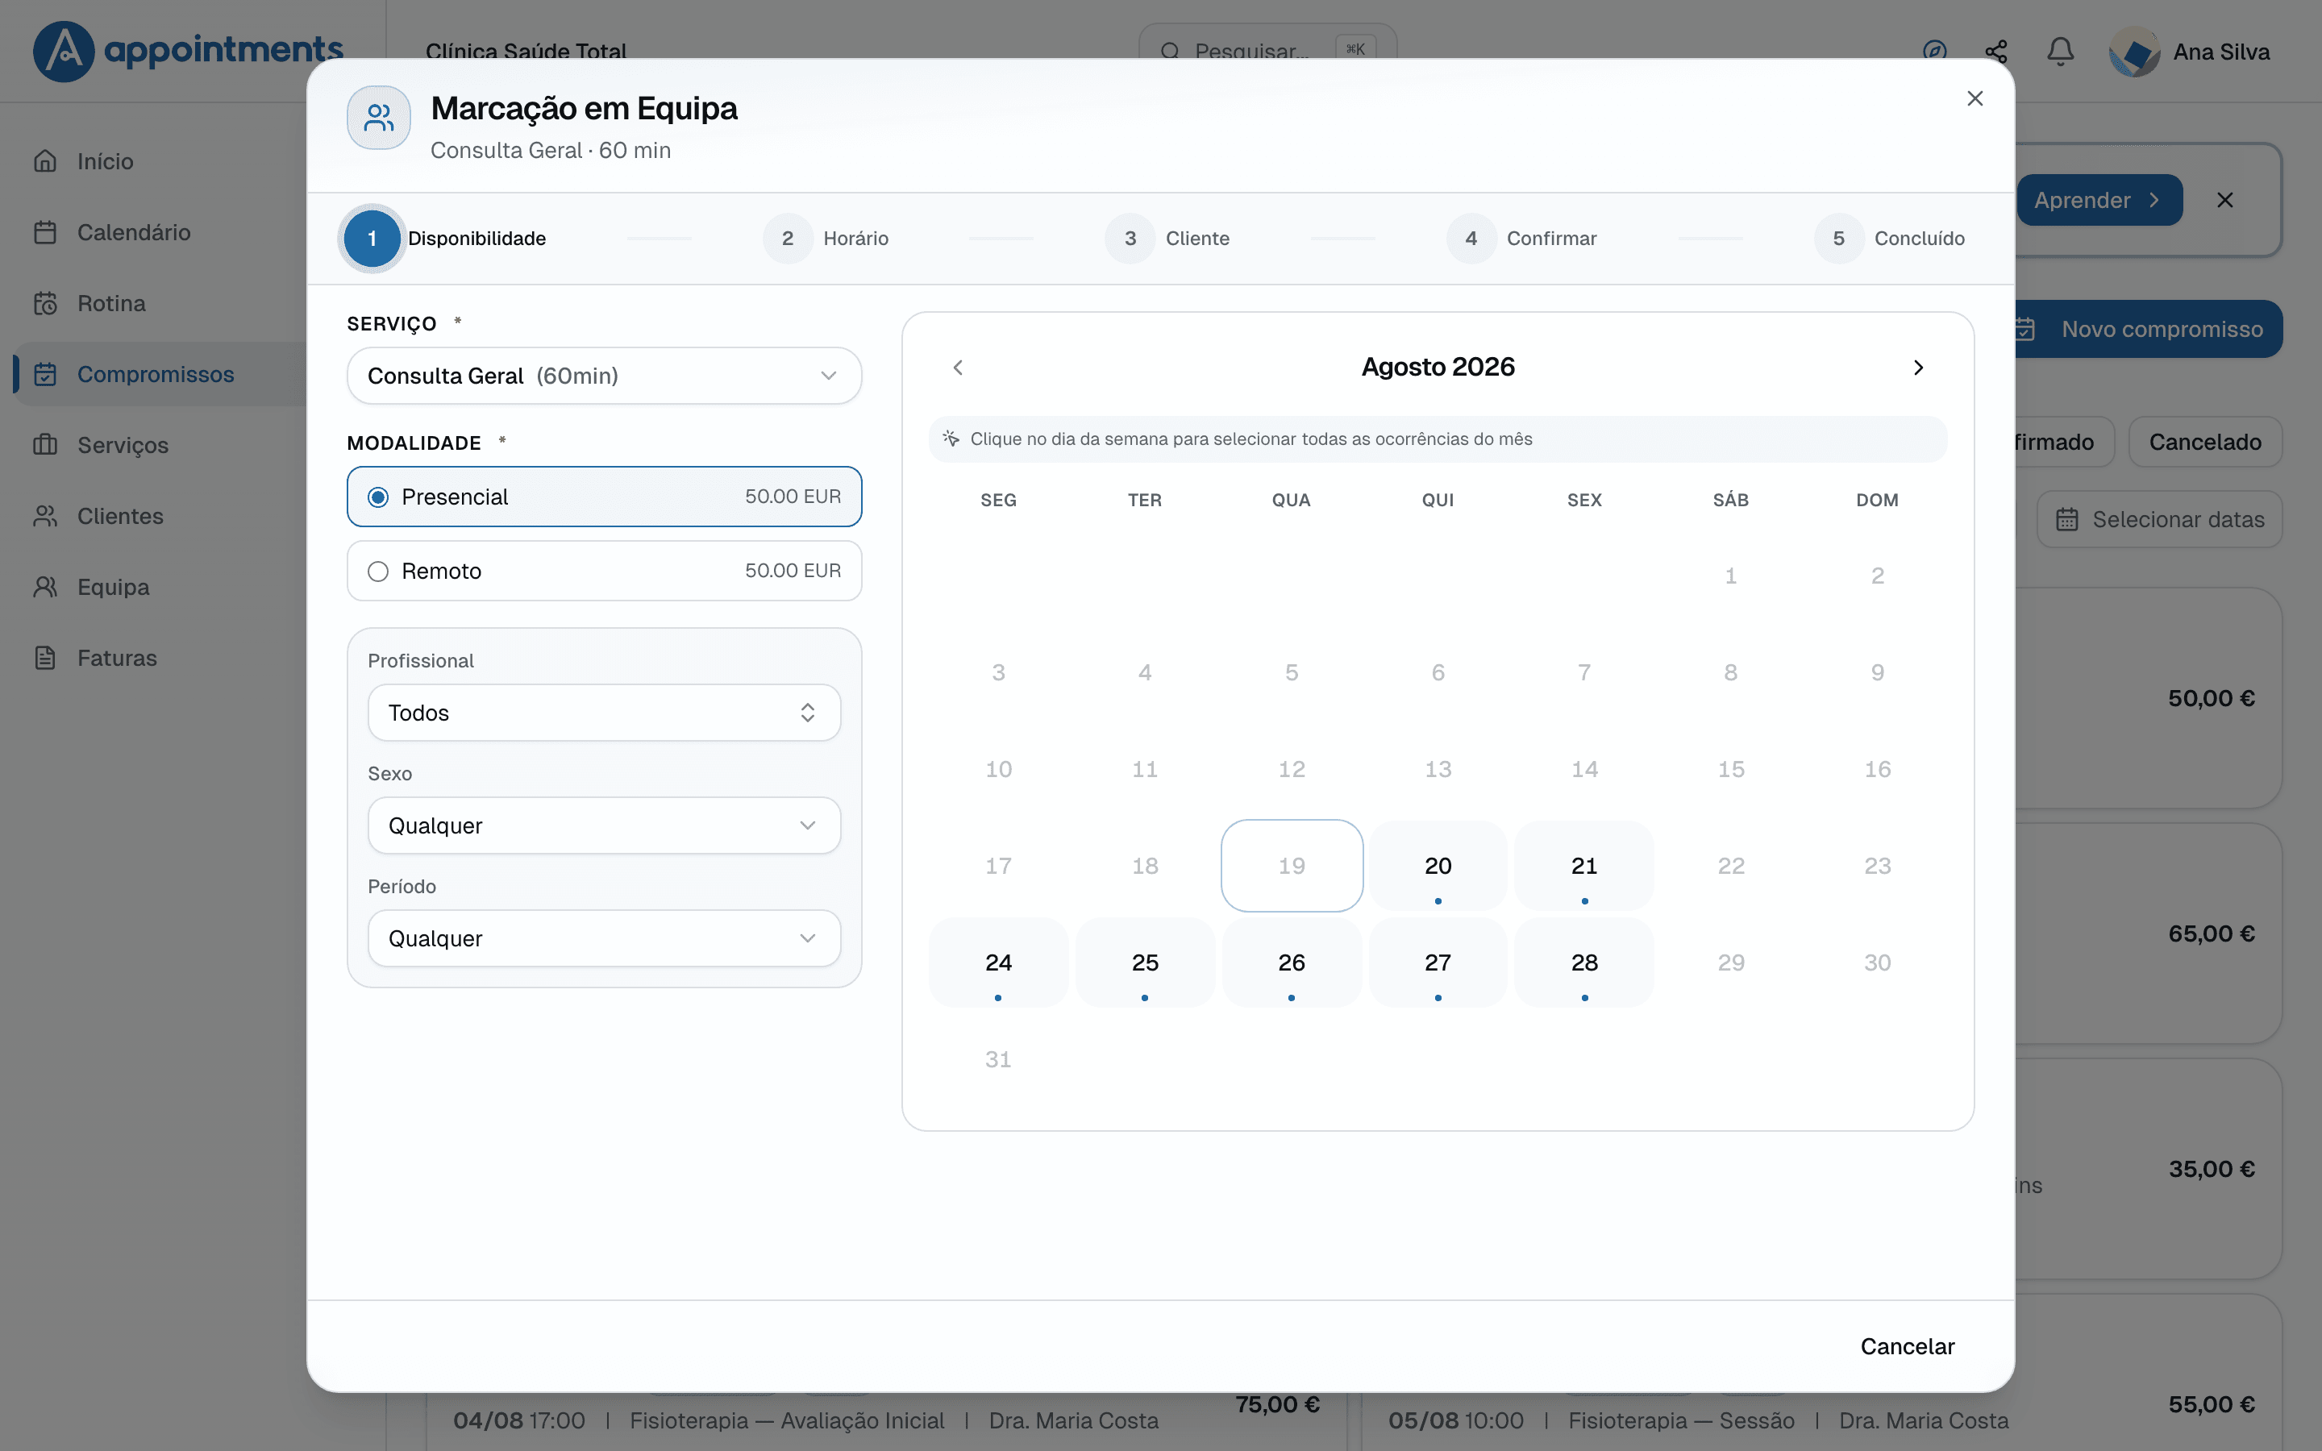Click the team booking icon in dialog header
Screen dimensions: 2322x1451
(x=379, y=118)
